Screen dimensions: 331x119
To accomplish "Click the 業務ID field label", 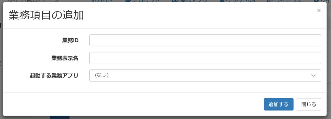I will point(70,41).
